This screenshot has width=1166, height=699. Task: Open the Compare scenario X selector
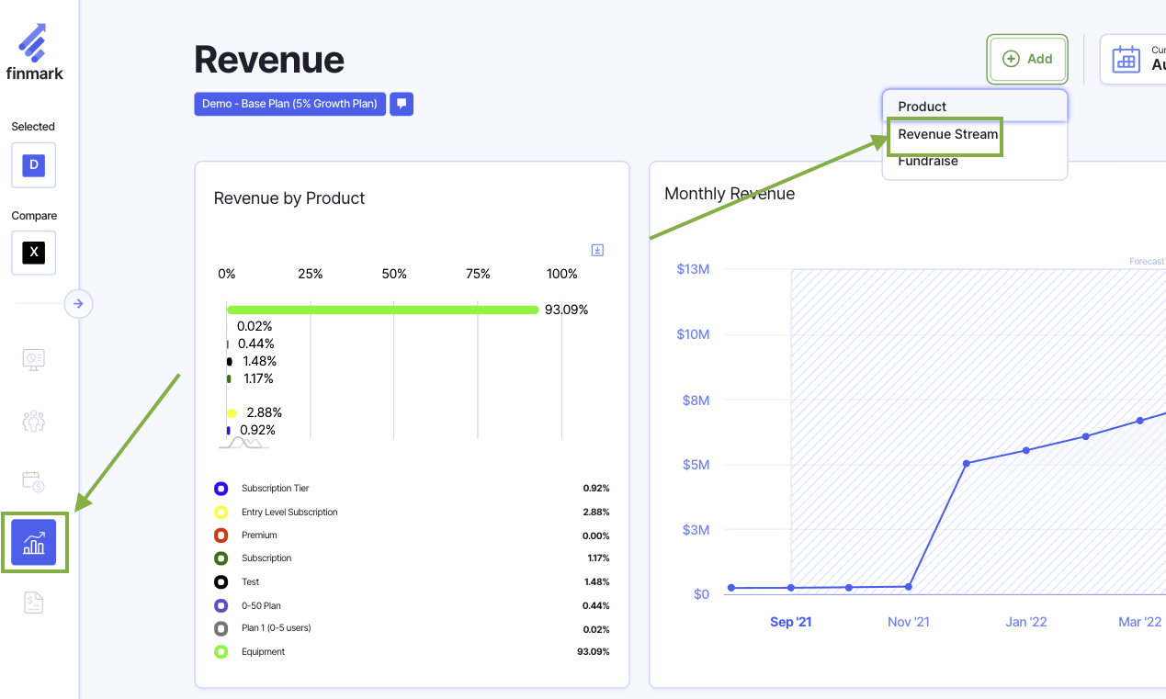pos(34,253)
